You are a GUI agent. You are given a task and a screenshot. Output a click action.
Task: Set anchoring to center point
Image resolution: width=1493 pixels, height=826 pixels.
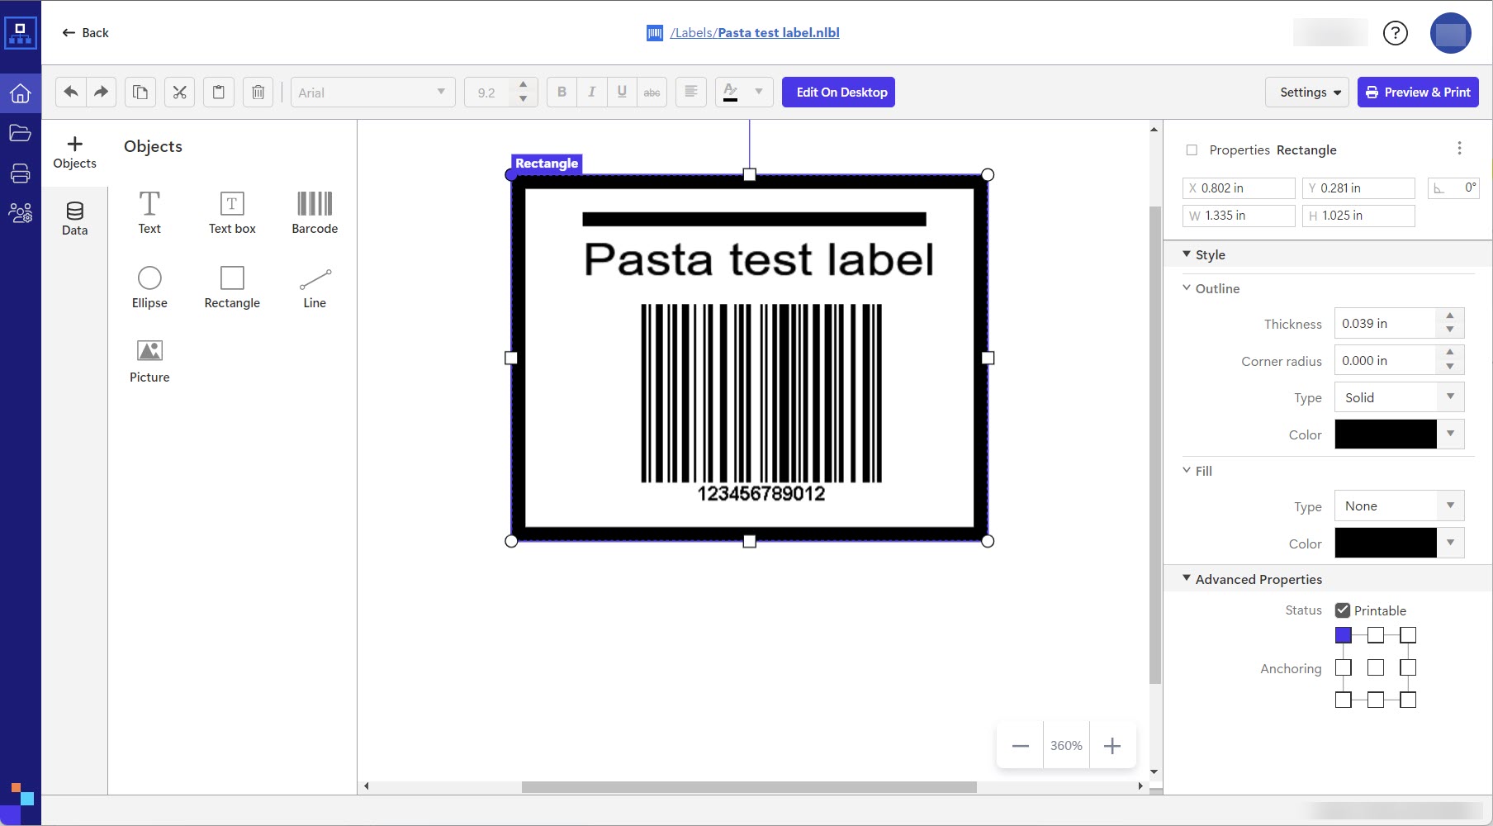click(1376, 667)
